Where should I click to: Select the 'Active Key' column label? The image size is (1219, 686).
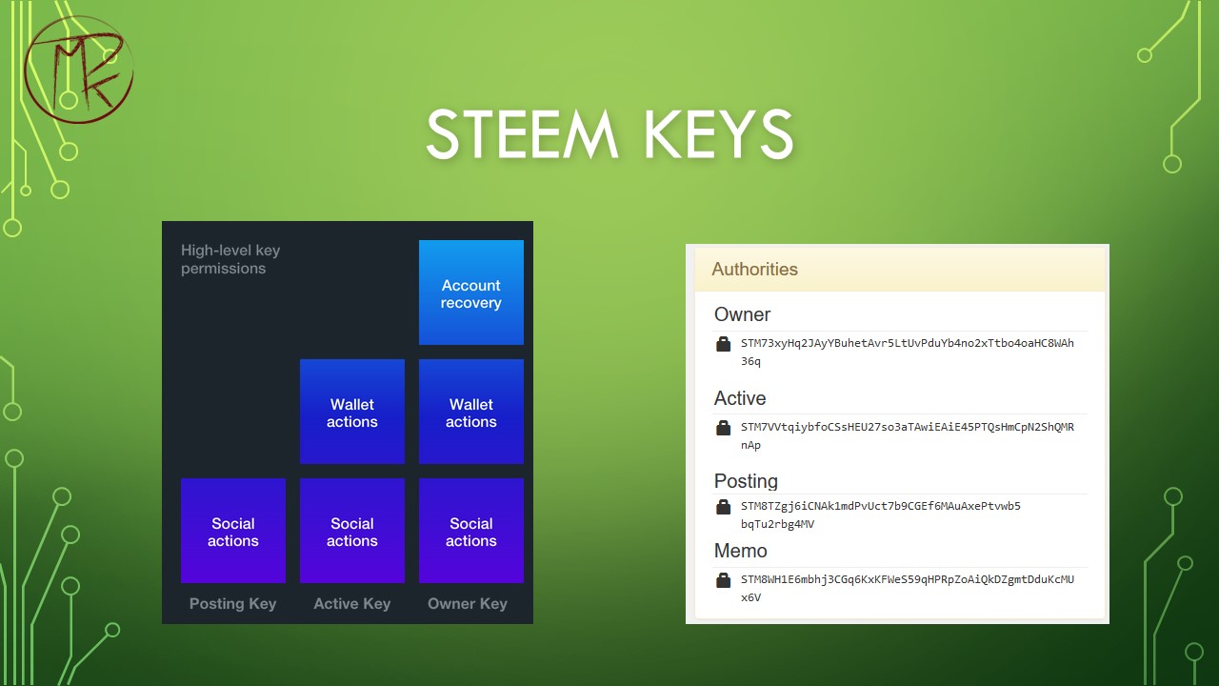tap(352, 603)
